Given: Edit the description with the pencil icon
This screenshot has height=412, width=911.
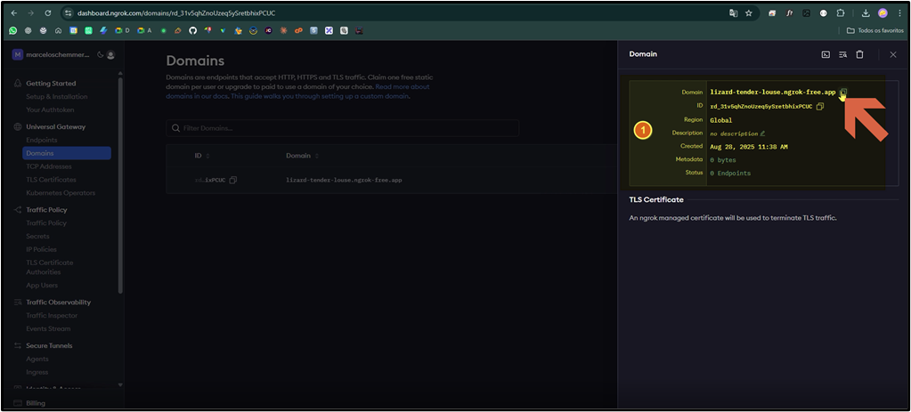Looking at the screenshot, I should (762, 133).
